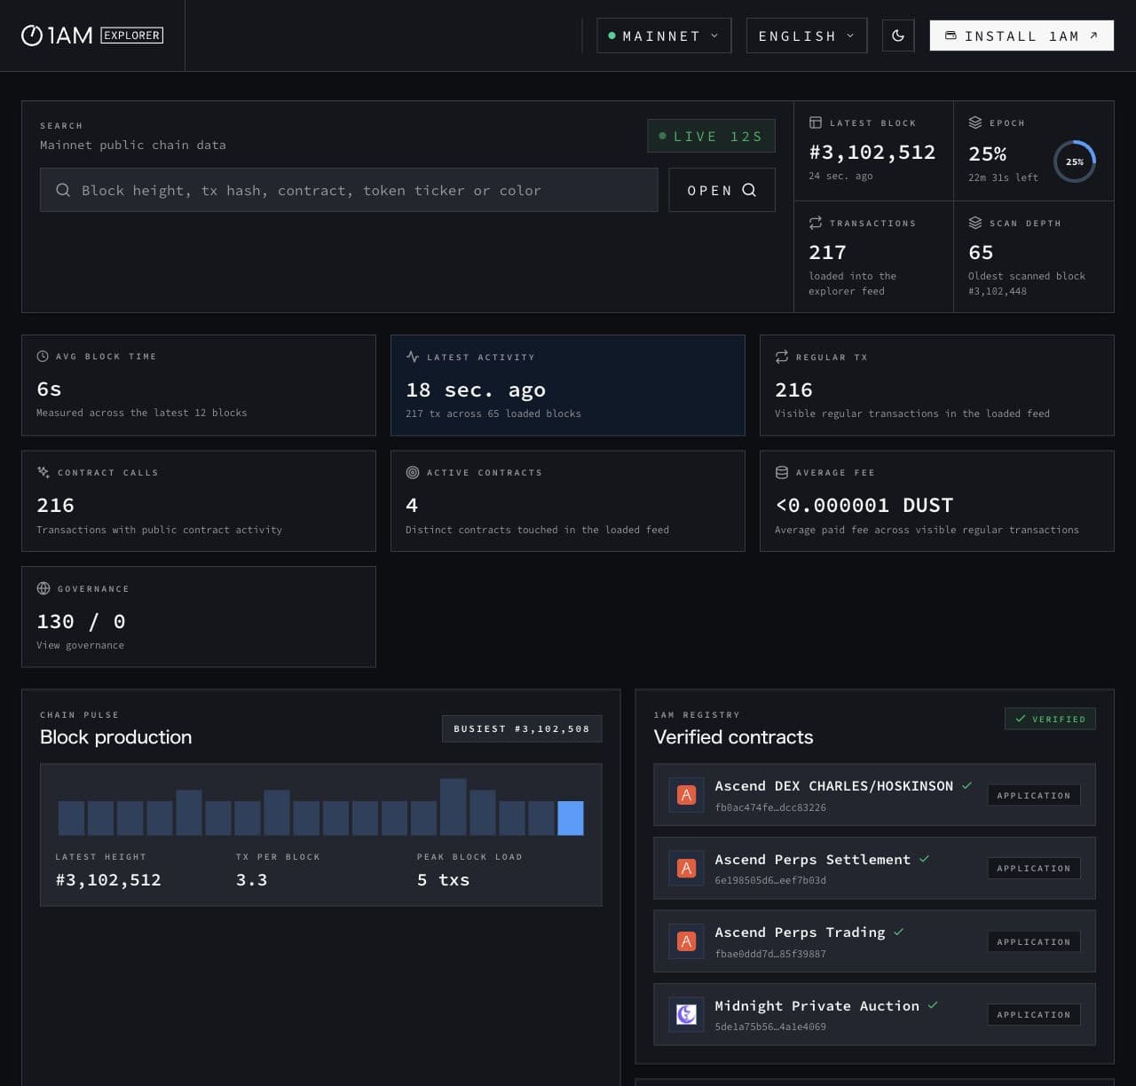Image resolution: width=1136 pixels, height=1086 pixels.
Task: Click the Avg Block Time clock icon
Action: (43, 356)
